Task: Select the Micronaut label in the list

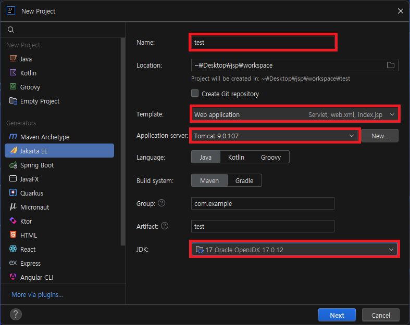Action: (34, 207)
